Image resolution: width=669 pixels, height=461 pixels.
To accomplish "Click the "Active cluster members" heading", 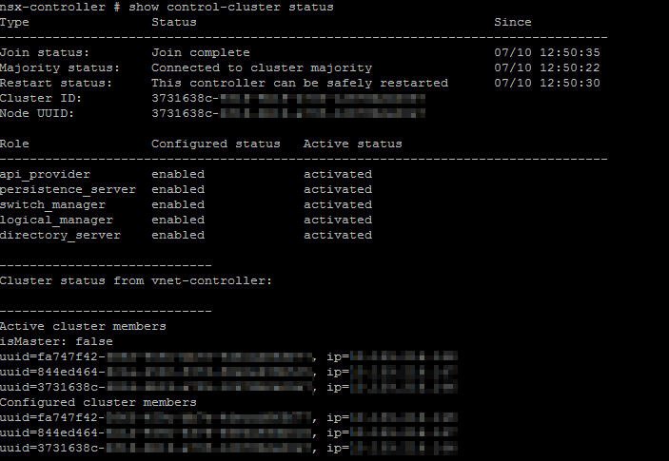I will (83, 326).
